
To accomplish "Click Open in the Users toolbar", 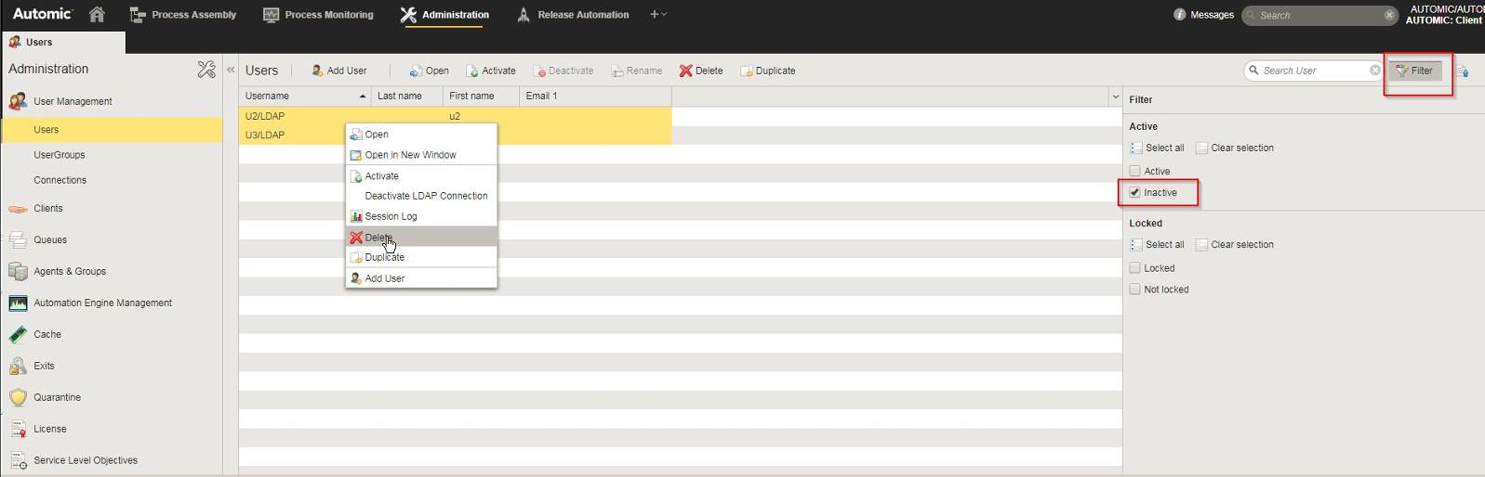I will coord(430,71).
